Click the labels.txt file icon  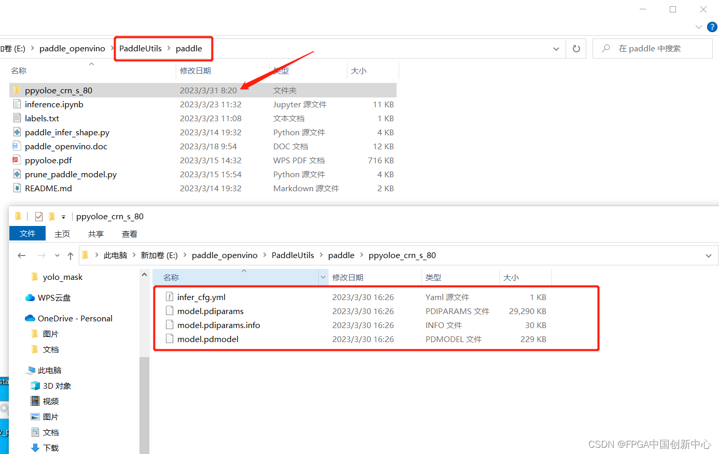pos(17,118)
